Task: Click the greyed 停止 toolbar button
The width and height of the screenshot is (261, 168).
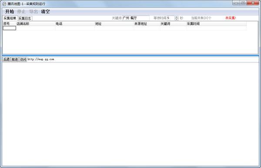Action: 21,12
